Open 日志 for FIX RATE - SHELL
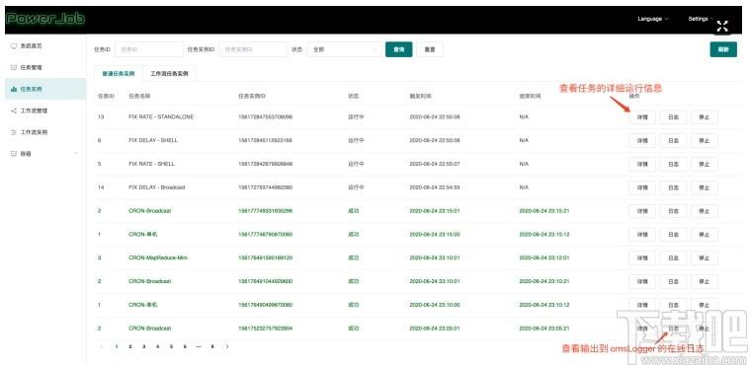This screenshot has width=750, height=365. tap(673, 164)
